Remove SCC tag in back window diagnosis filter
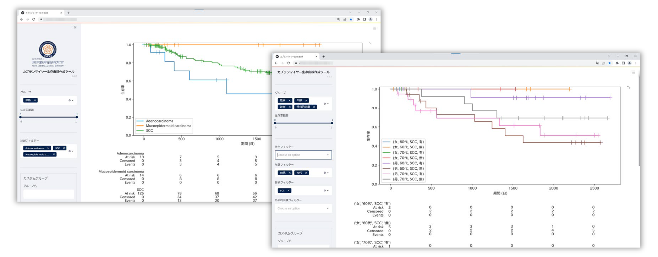The width and height of the screenshot is (658, 257). (64, 148)
